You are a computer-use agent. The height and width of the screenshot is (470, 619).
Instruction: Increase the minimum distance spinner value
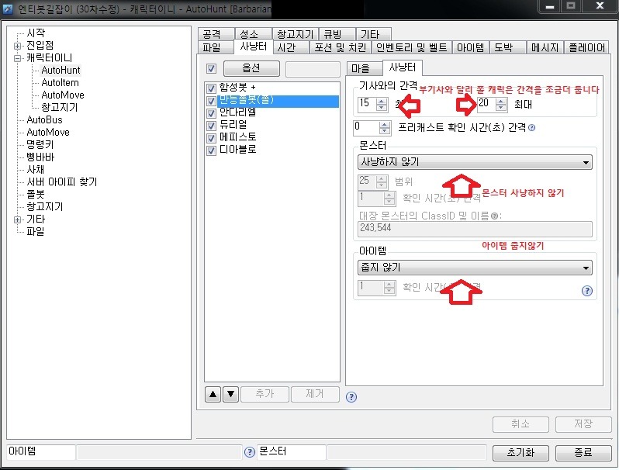382,101
